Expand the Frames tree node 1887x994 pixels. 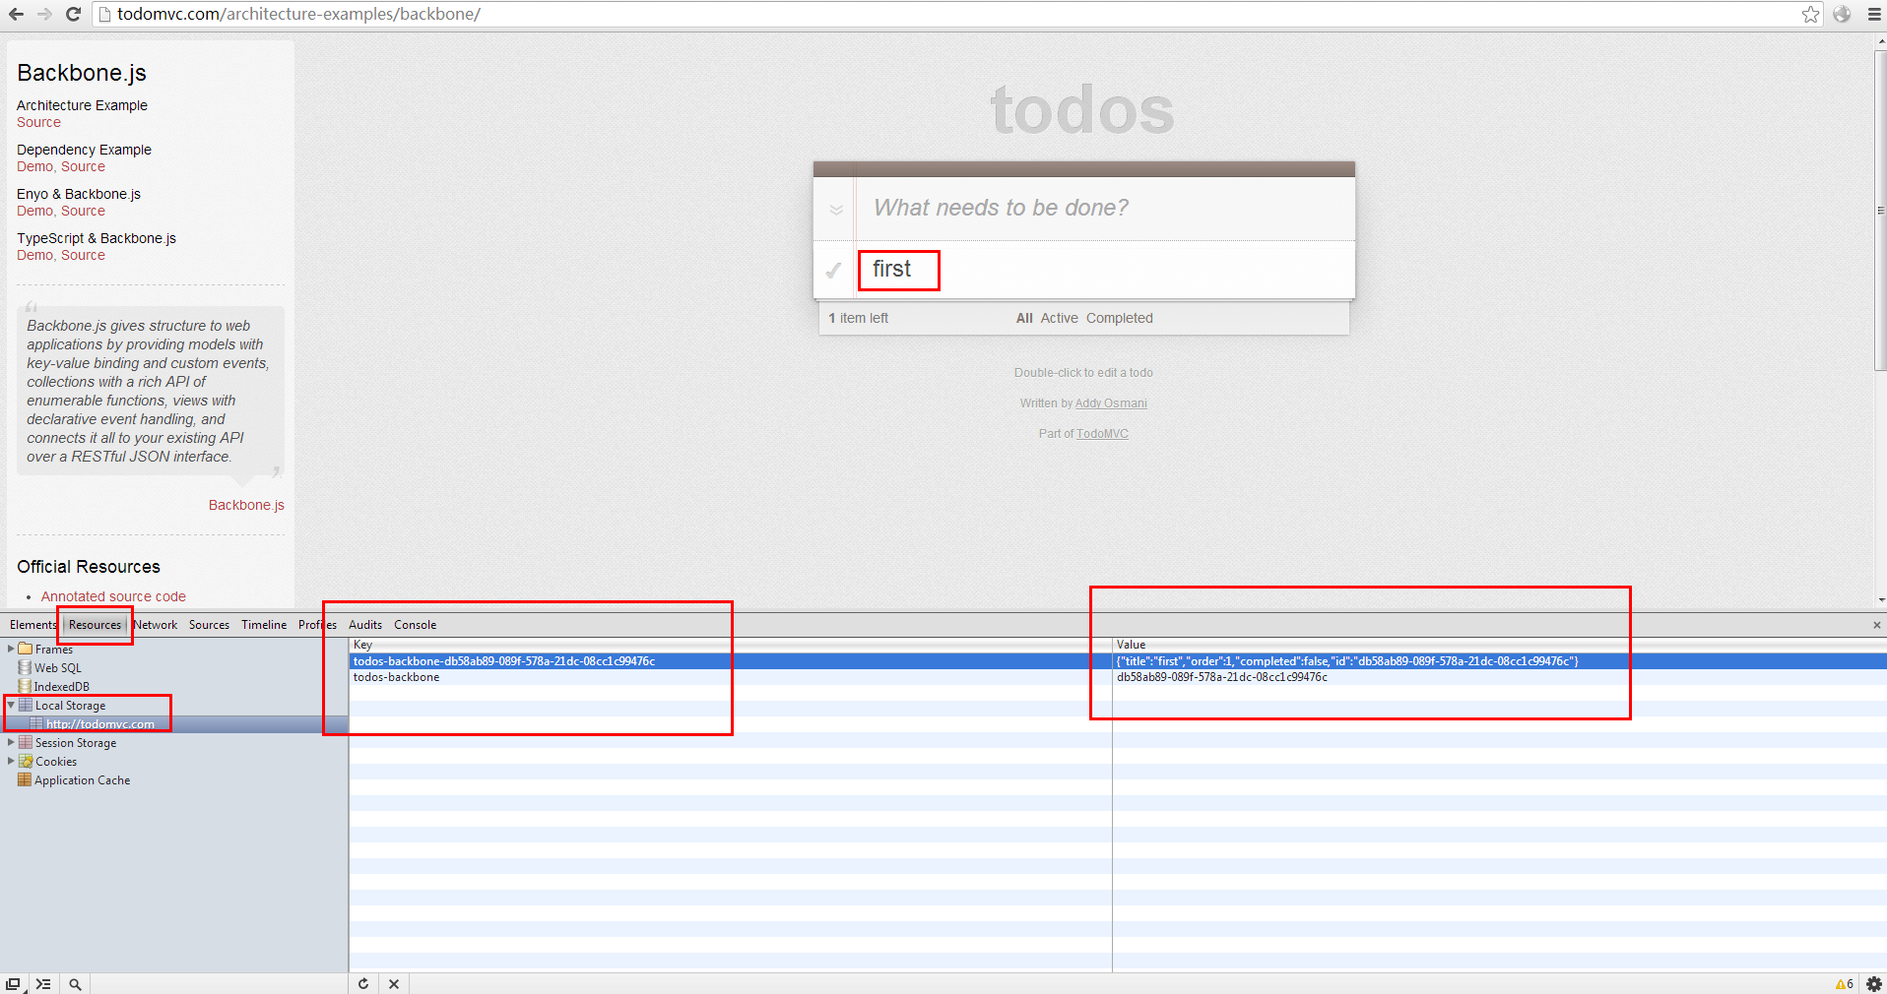click(11, 649)
